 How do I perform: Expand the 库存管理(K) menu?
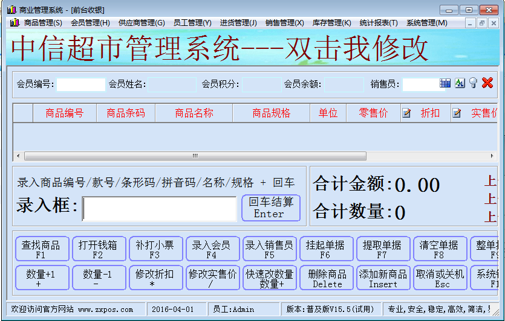click(x=331, y=23)
